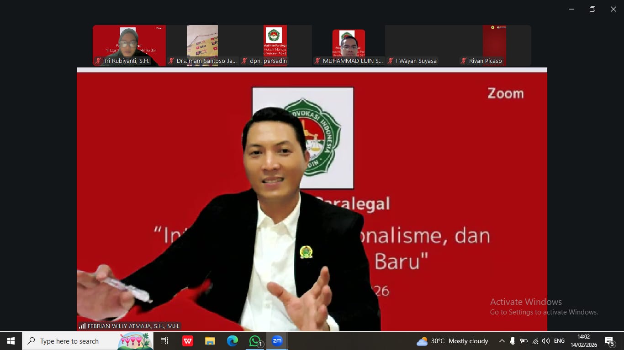Open File Explorer from the taskbar
The height and width of the screenshot is (350, 624).
pyautogui.click(x=210, y=341)
